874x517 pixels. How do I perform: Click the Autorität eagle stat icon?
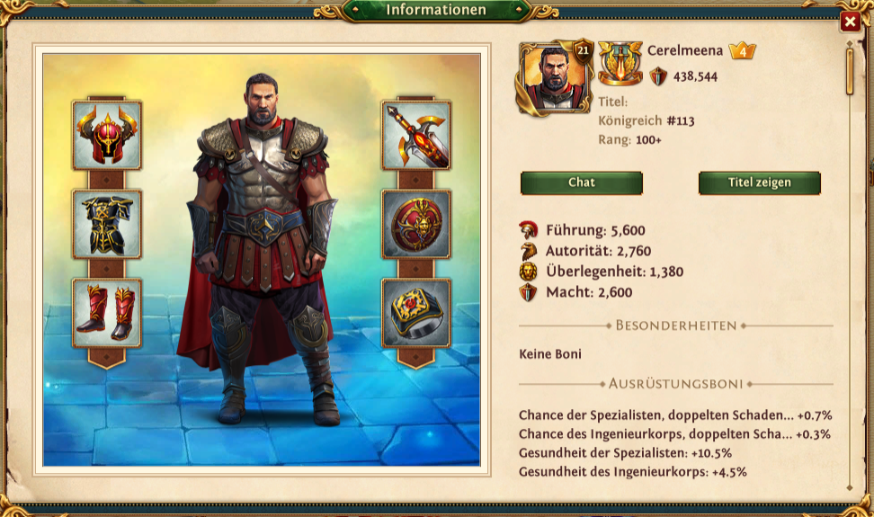(528, 251)
